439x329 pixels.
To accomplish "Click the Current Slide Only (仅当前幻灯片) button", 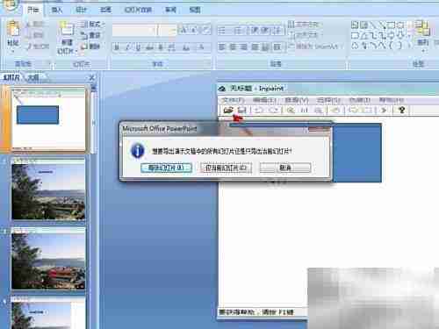I will (x=226, y=168).
